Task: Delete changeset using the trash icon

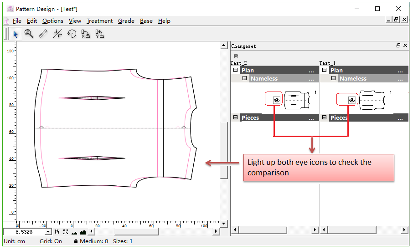Action: tap(236, 56)
